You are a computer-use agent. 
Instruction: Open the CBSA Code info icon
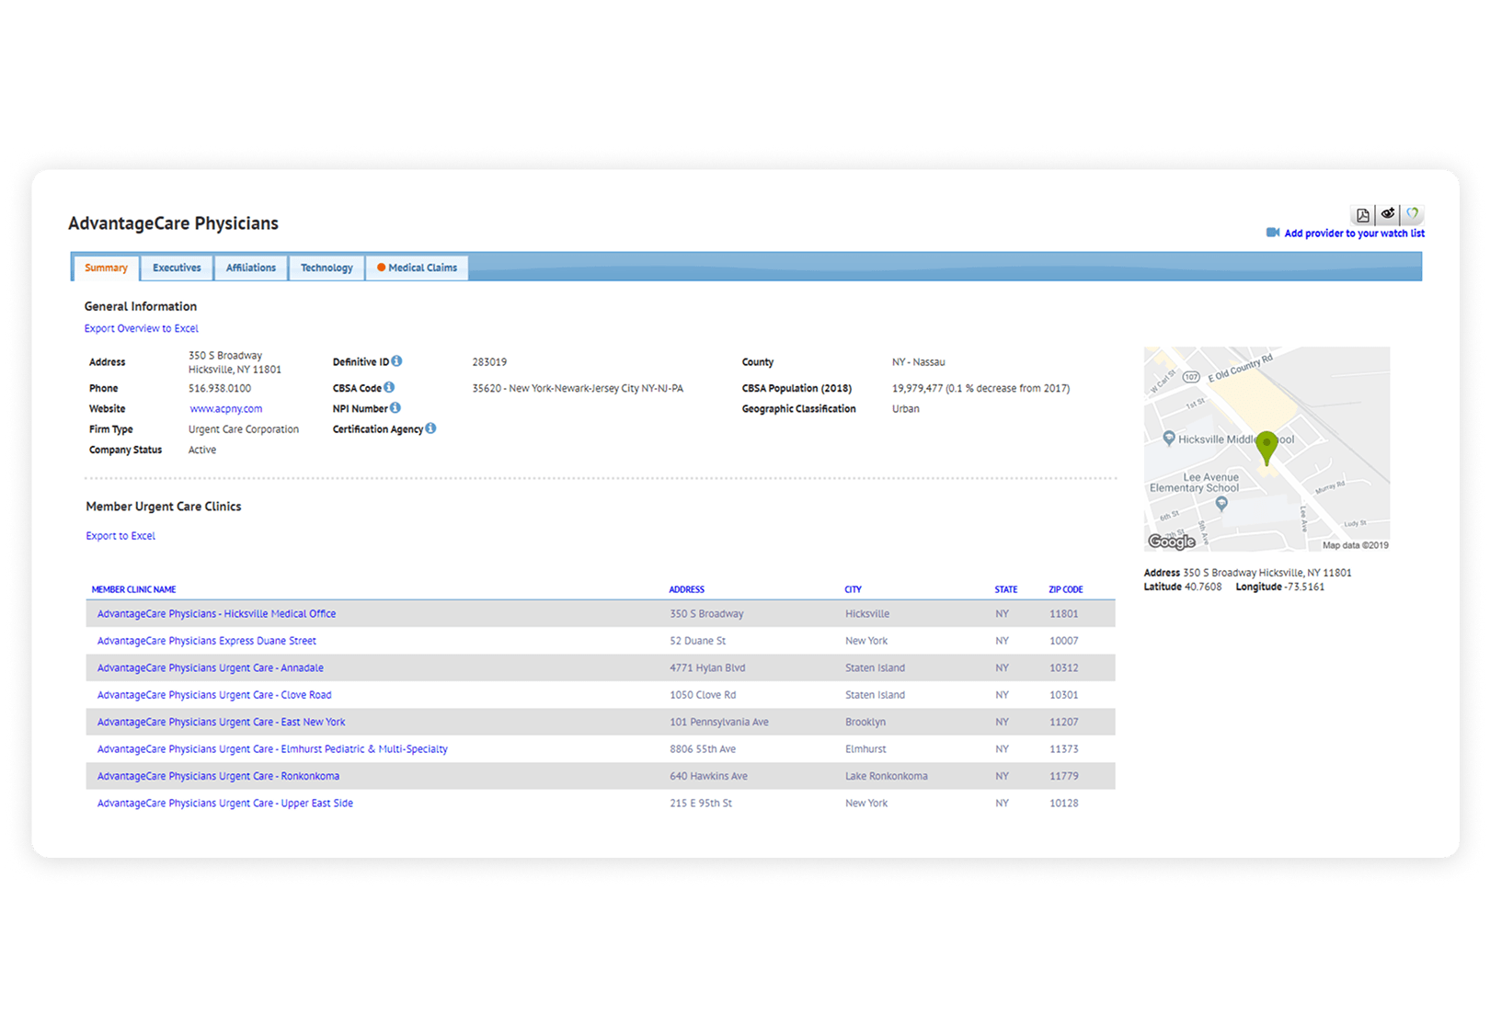pos(389,387)
